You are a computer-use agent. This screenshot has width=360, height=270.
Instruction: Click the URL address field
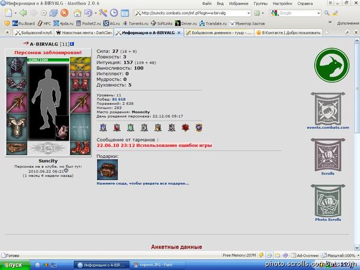[x=193, y=13]
